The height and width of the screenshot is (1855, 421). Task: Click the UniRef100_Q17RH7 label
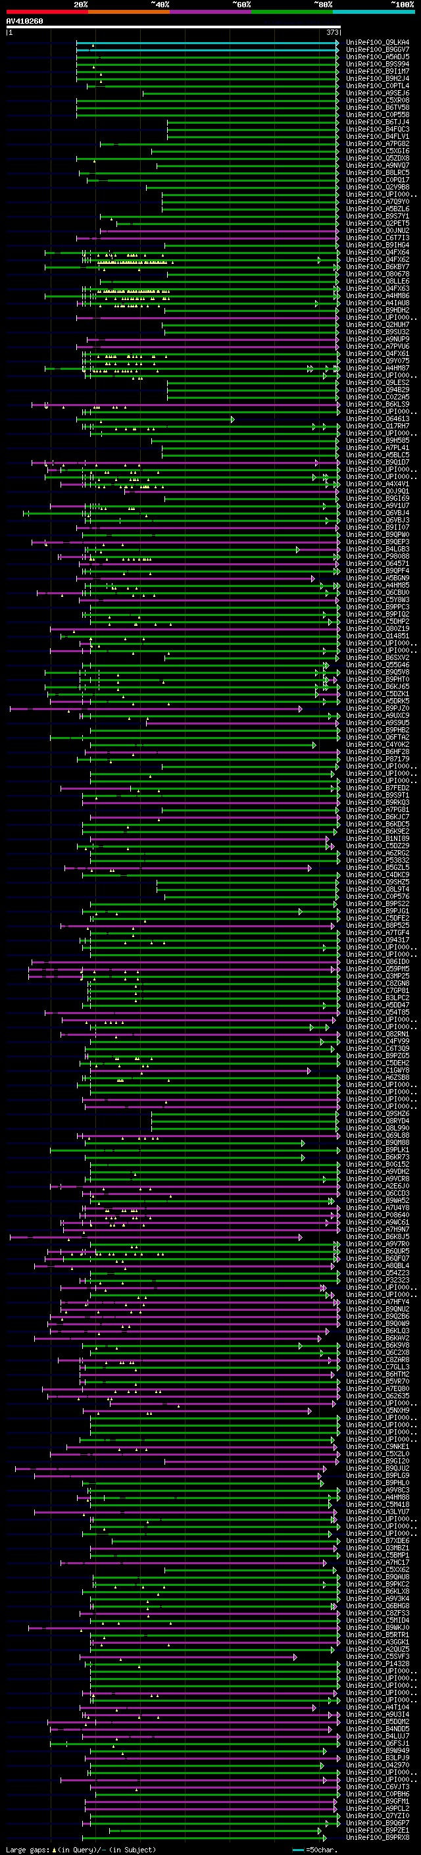(378, 426)
